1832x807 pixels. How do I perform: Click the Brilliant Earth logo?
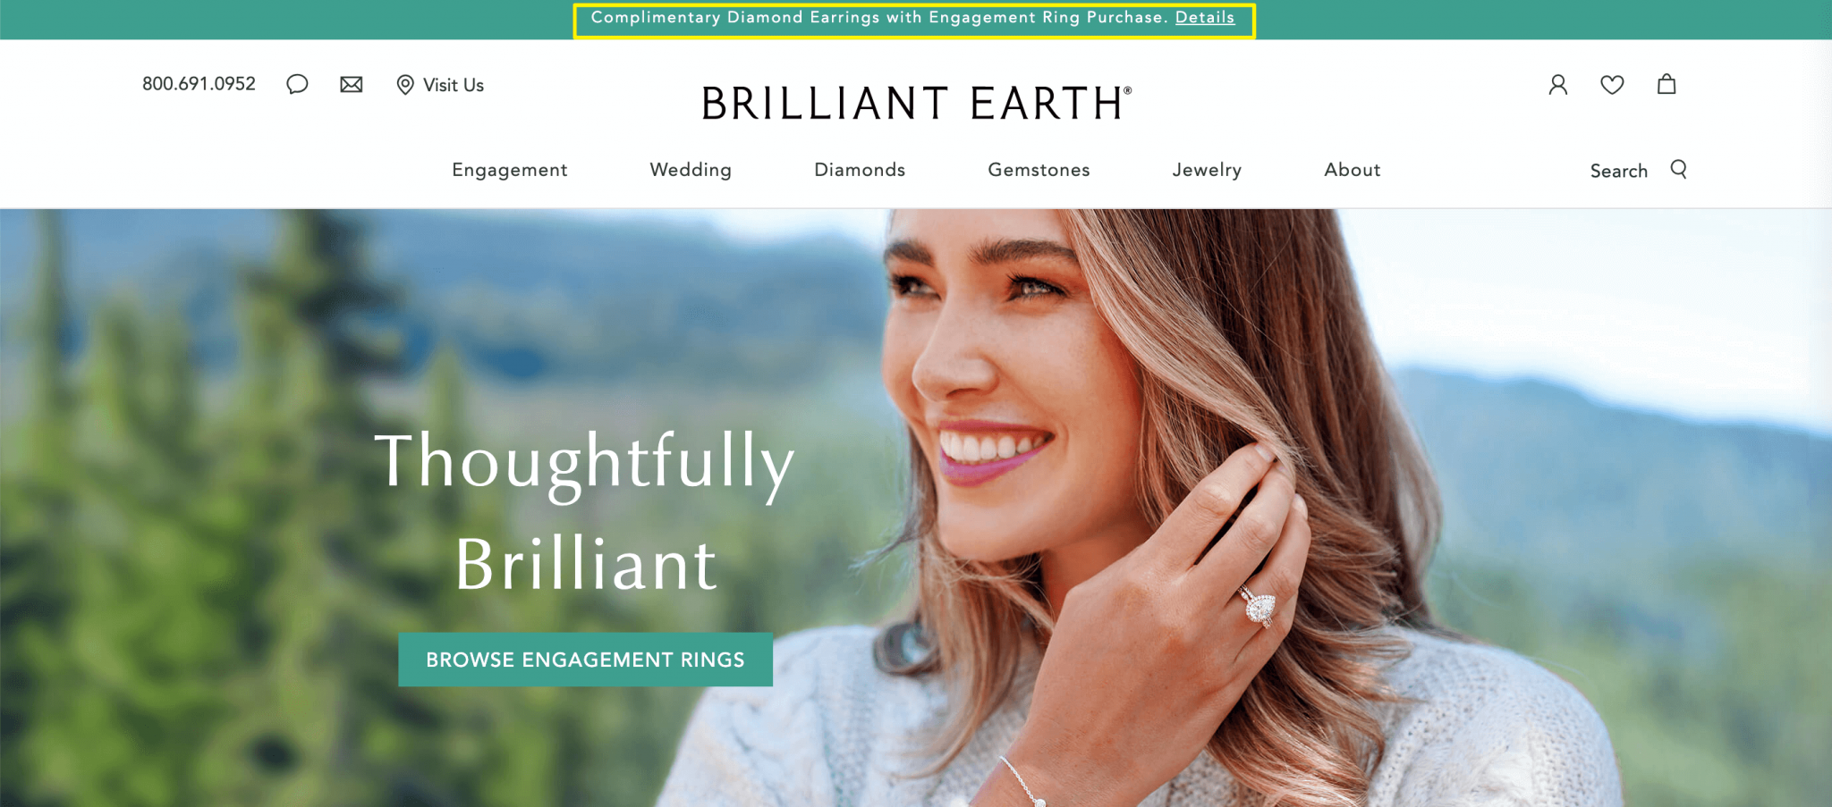[x=917, y=103]
